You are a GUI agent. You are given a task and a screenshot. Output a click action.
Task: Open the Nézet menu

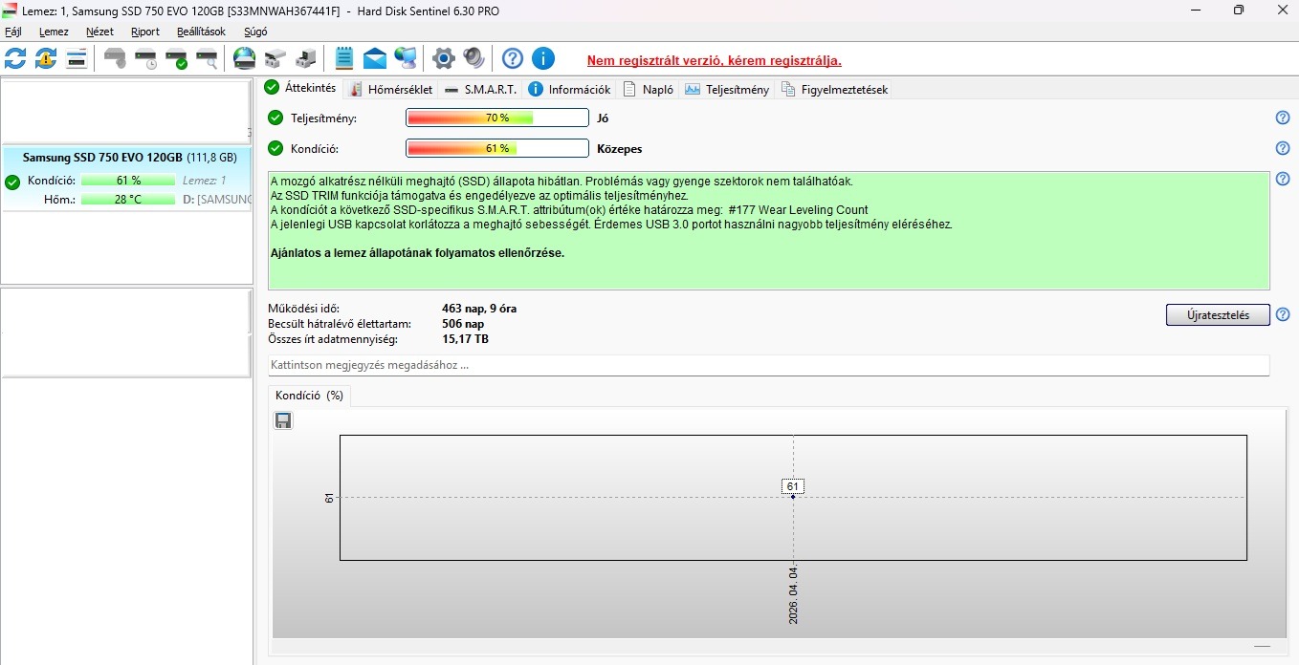click(99, 32)
